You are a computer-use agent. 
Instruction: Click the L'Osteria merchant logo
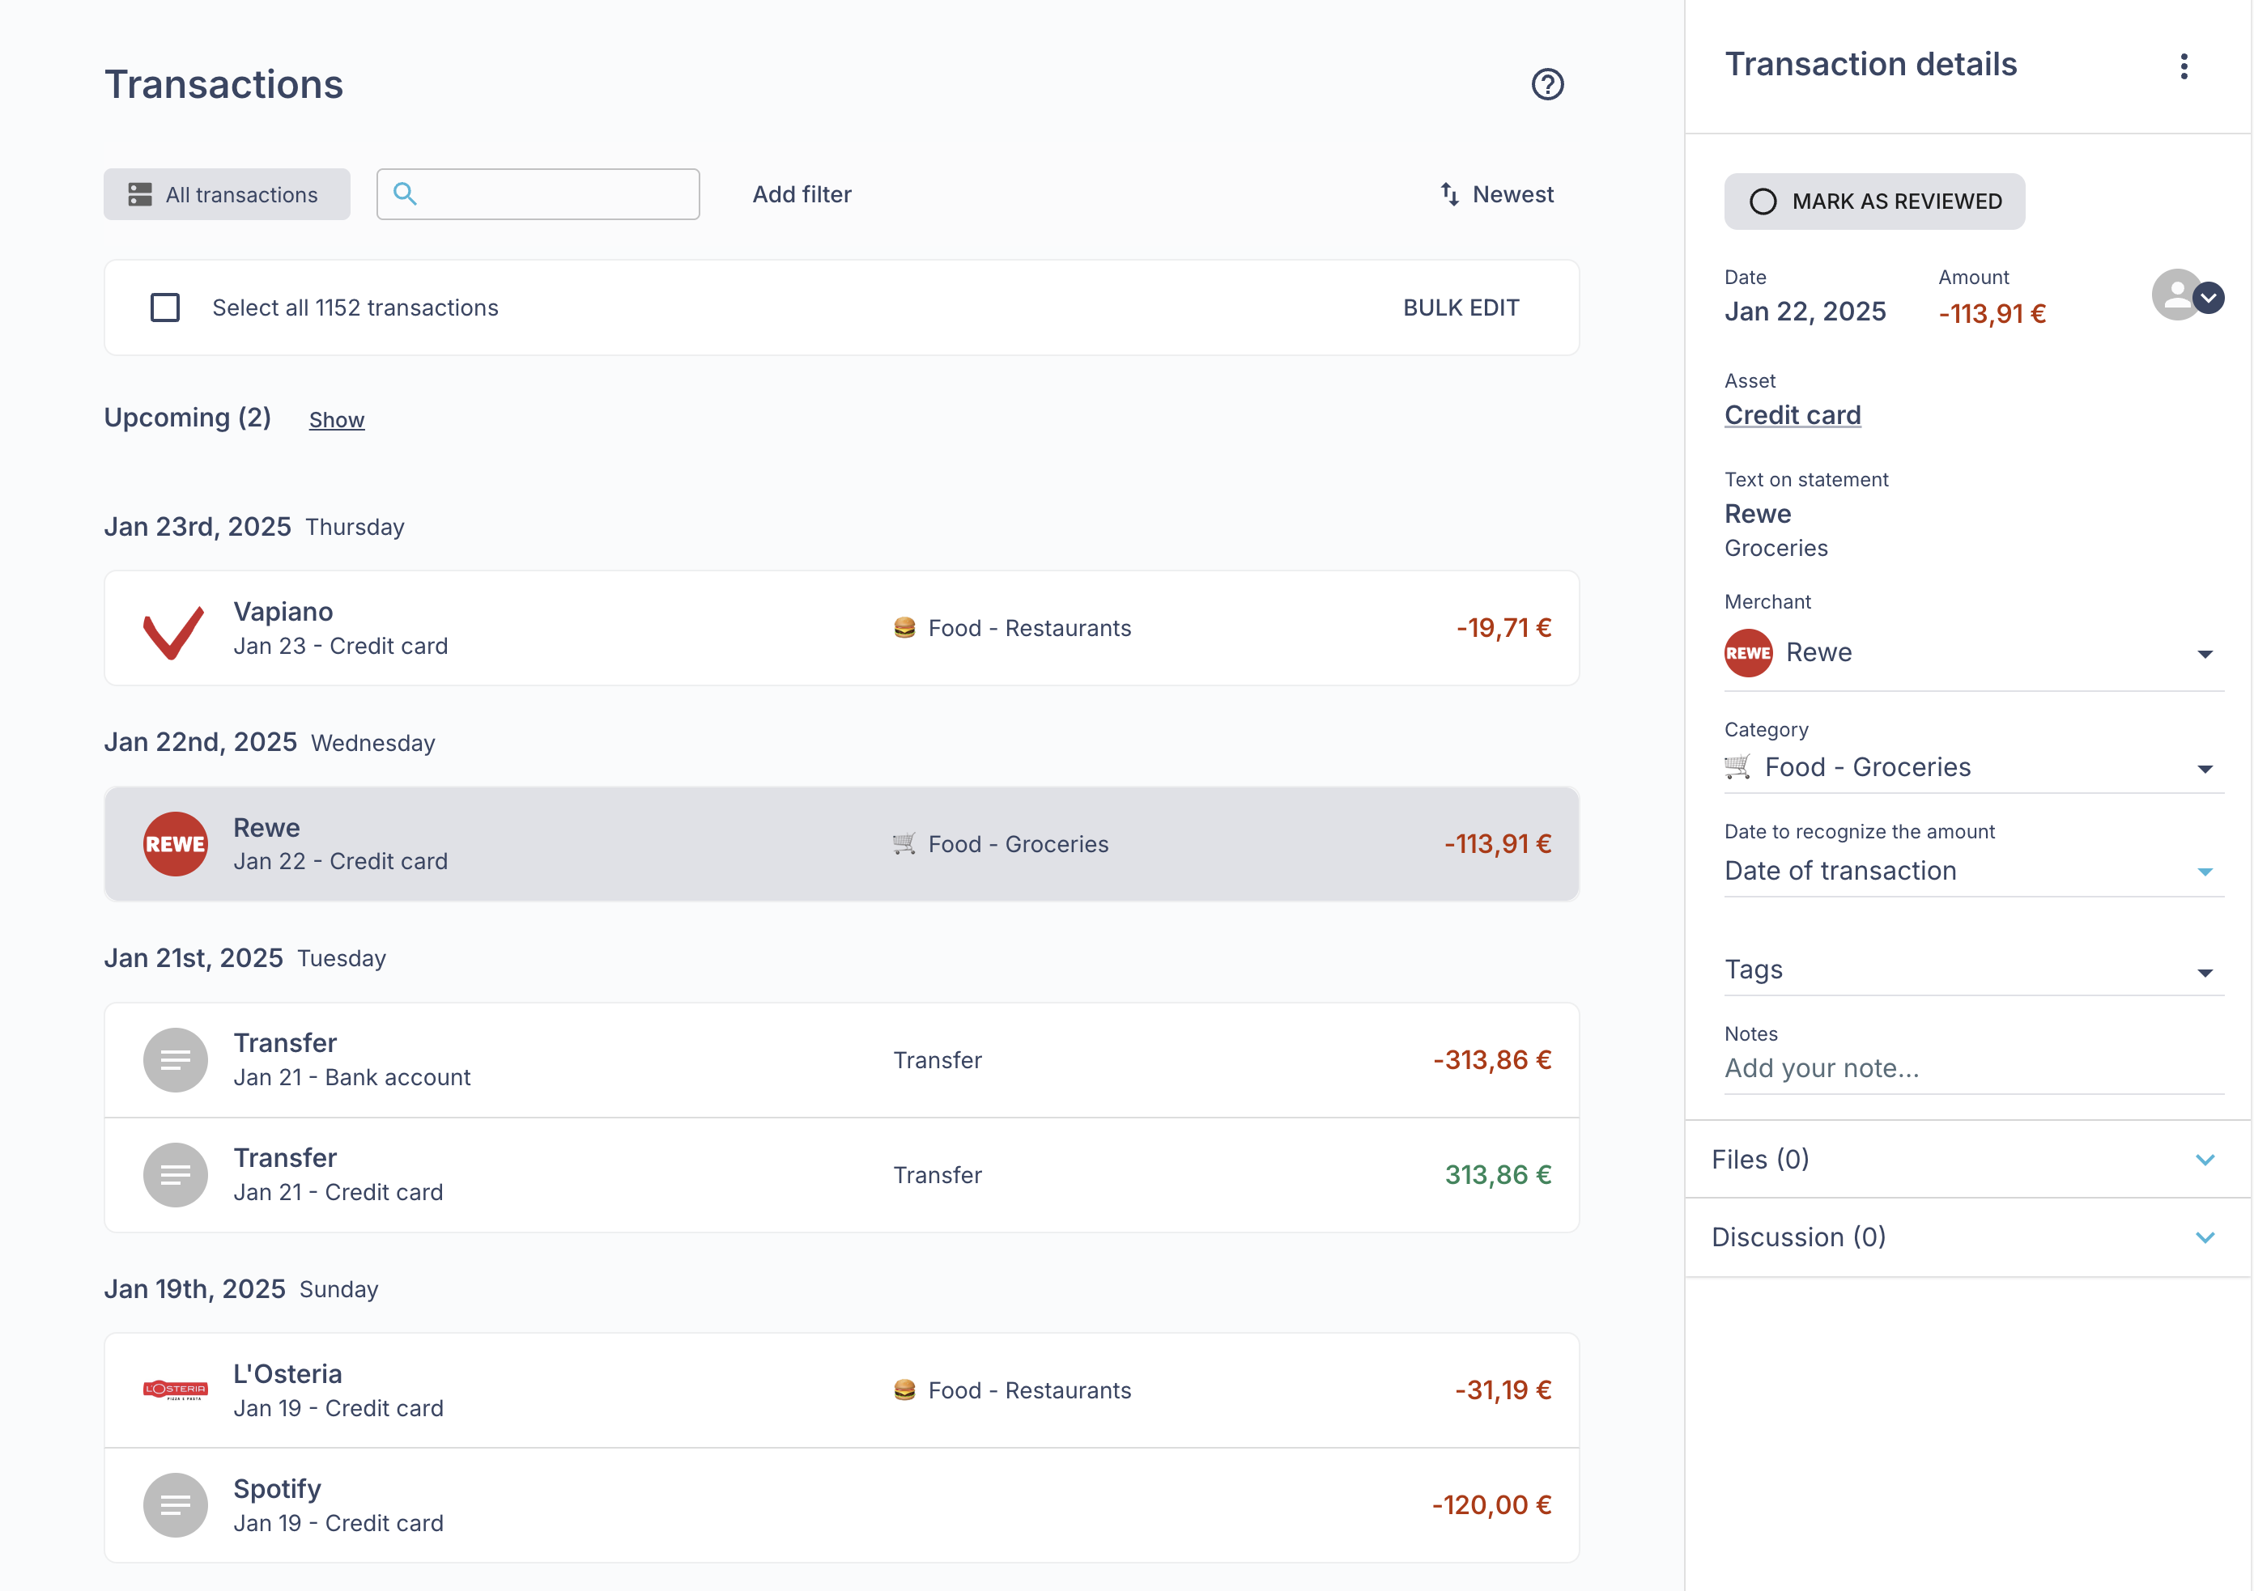(175, 1389)
